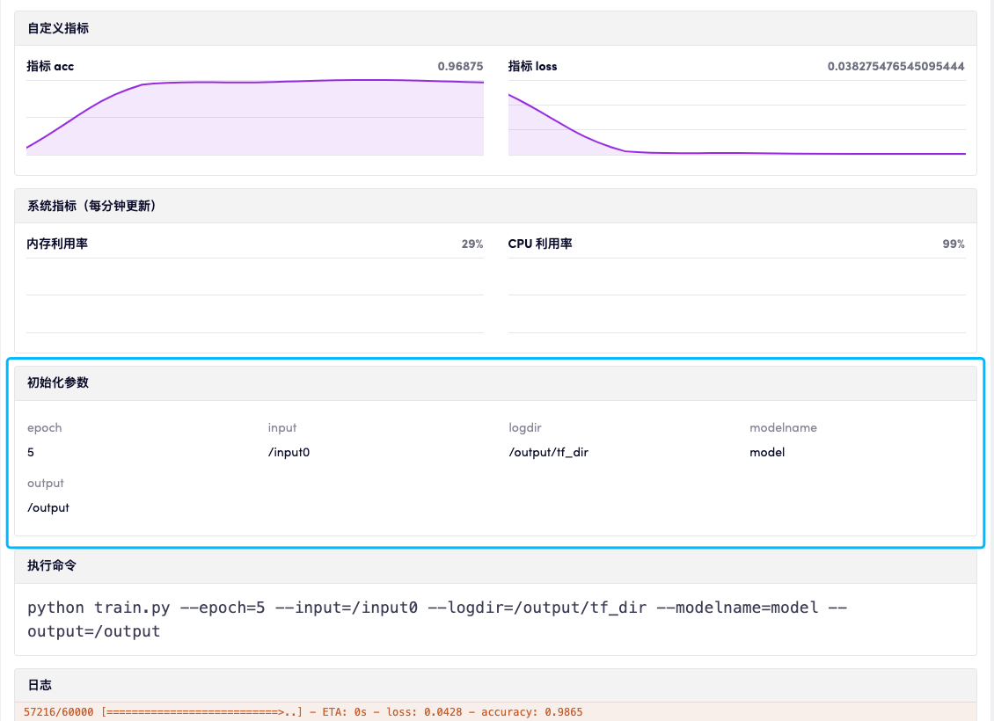Click the input parameter value /input0
Screen dimensions: 994x721
(x=289, y=452)
